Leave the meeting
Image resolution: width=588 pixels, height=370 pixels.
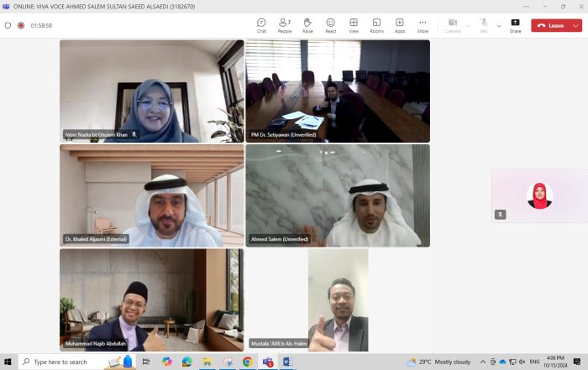coord(550,25)
